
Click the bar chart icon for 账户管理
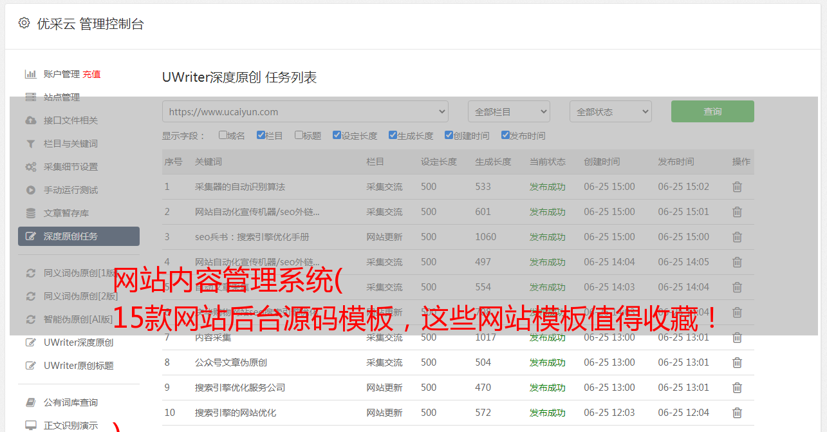30,74
